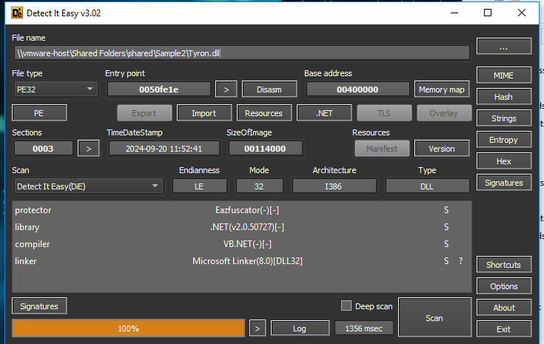Click the Manifest resource button
This screenshot has width=544, height=344.
click(382, 149)
